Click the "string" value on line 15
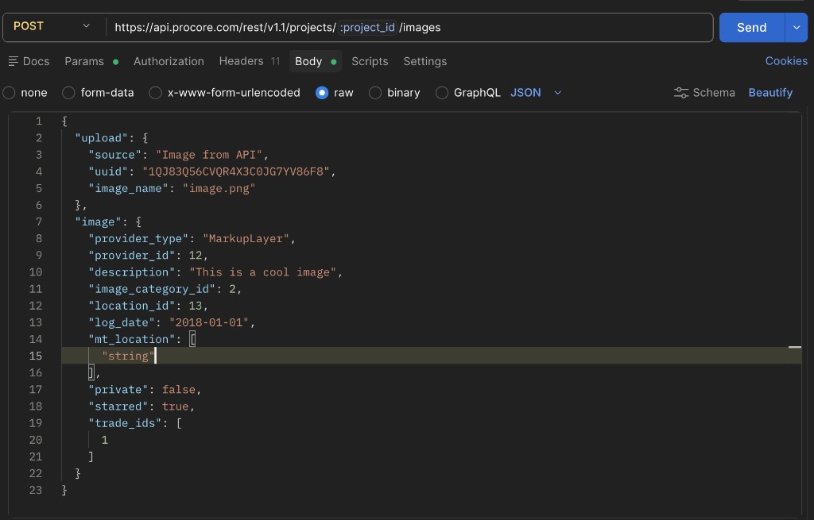This screenshot has width=814, height=520. pos(128,356)
